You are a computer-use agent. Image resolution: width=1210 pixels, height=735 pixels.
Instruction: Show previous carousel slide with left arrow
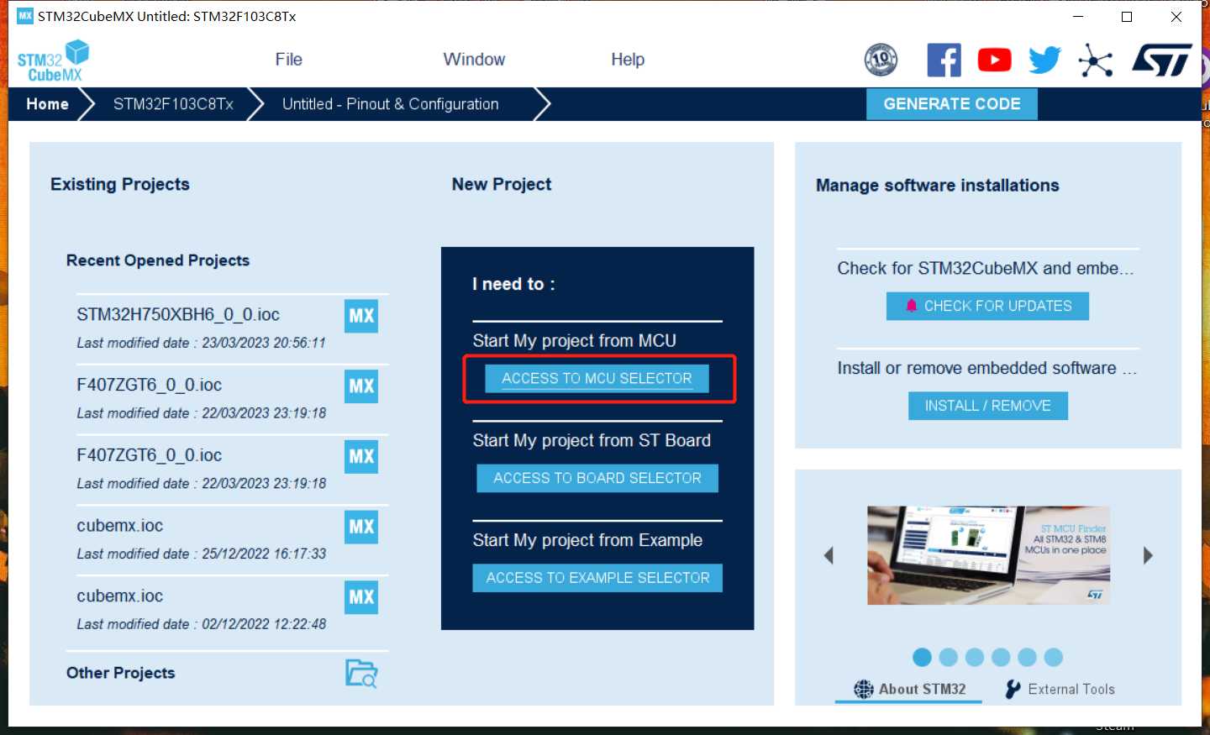[829, 555]
